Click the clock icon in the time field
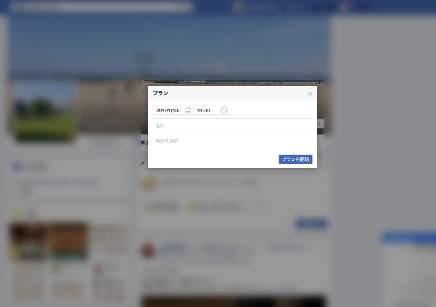The width and height of the screenshot is (436, 307). 224,110
